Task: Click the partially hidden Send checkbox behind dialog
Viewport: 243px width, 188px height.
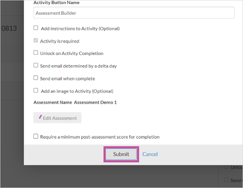Action: pyautogui.click(x=226, y=180)
